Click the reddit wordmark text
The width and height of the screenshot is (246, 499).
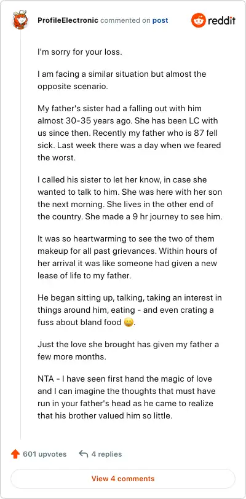click(221, 21)
